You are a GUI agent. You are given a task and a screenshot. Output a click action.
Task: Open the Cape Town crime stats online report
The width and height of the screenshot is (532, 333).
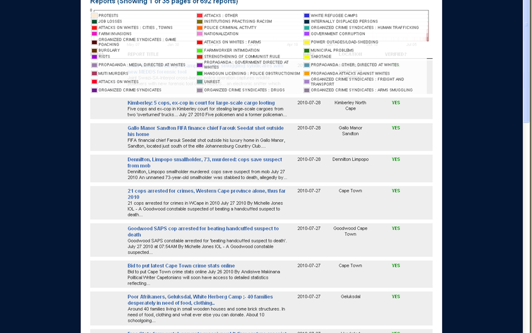(x=181, y=265)
